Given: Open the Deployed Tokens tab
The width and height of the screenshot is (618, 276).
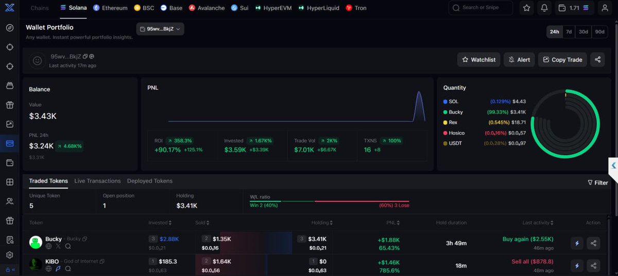Looking at the screenshot, I should (x=150, y=181).
